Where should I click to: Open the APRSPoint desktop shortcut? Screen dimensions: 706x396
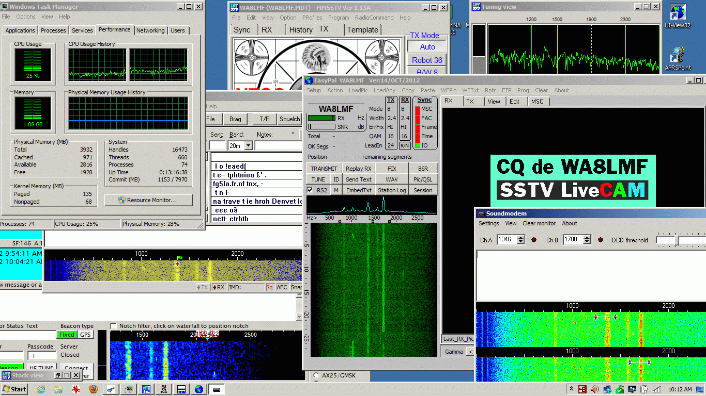coord(678,59)
